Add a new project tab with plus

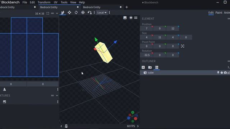pos(127,7)
